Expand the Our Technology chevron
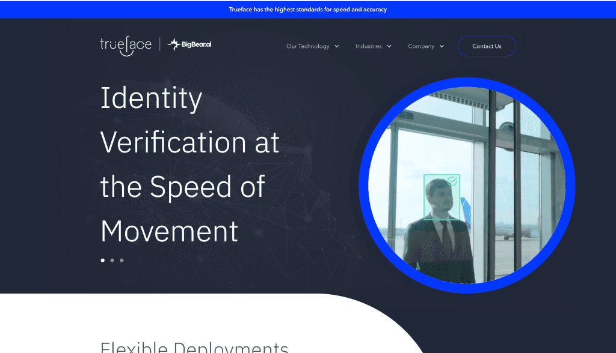 pos(337,46)
